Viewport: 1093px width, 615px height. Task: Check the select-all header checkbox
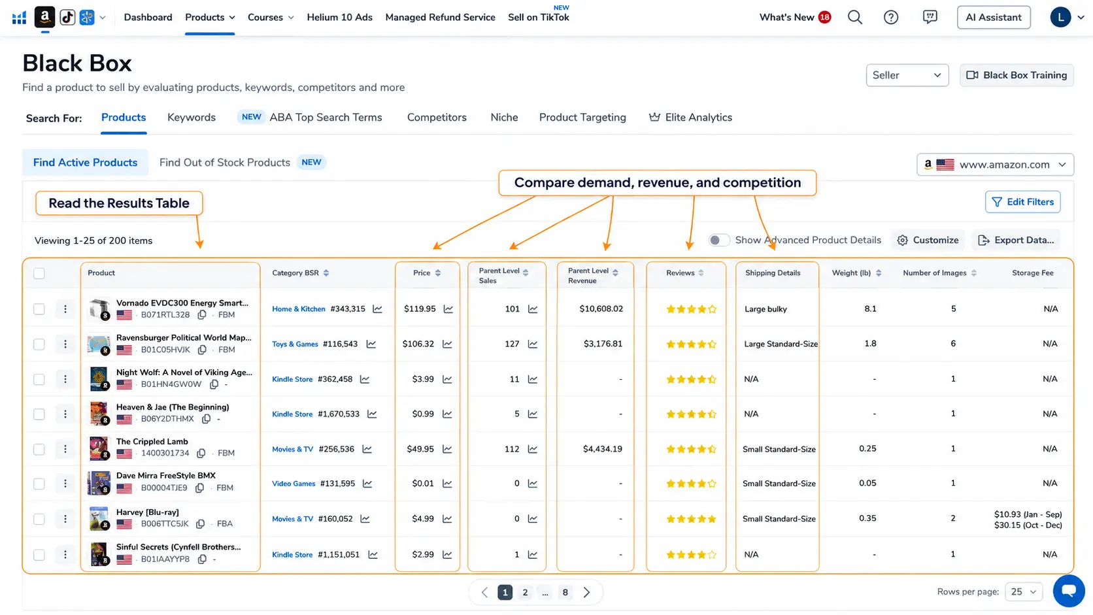(39, 273)
